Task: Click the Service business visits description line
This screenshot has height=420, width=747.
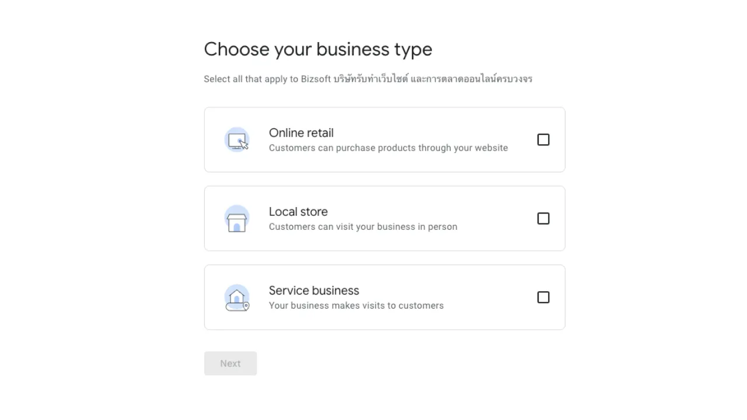Action: (x=356, y=305)
